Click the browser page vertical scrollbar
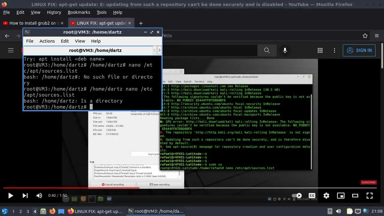Viewport: 384px width, 216px height. point(382,56)
